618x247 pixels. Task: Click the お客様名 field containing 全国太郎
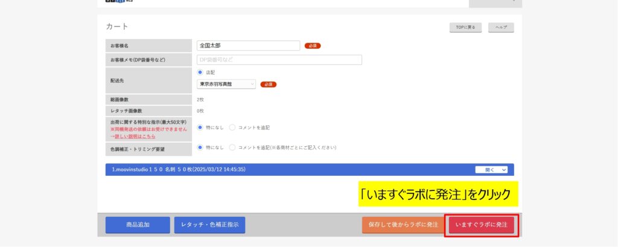[248, 46]
